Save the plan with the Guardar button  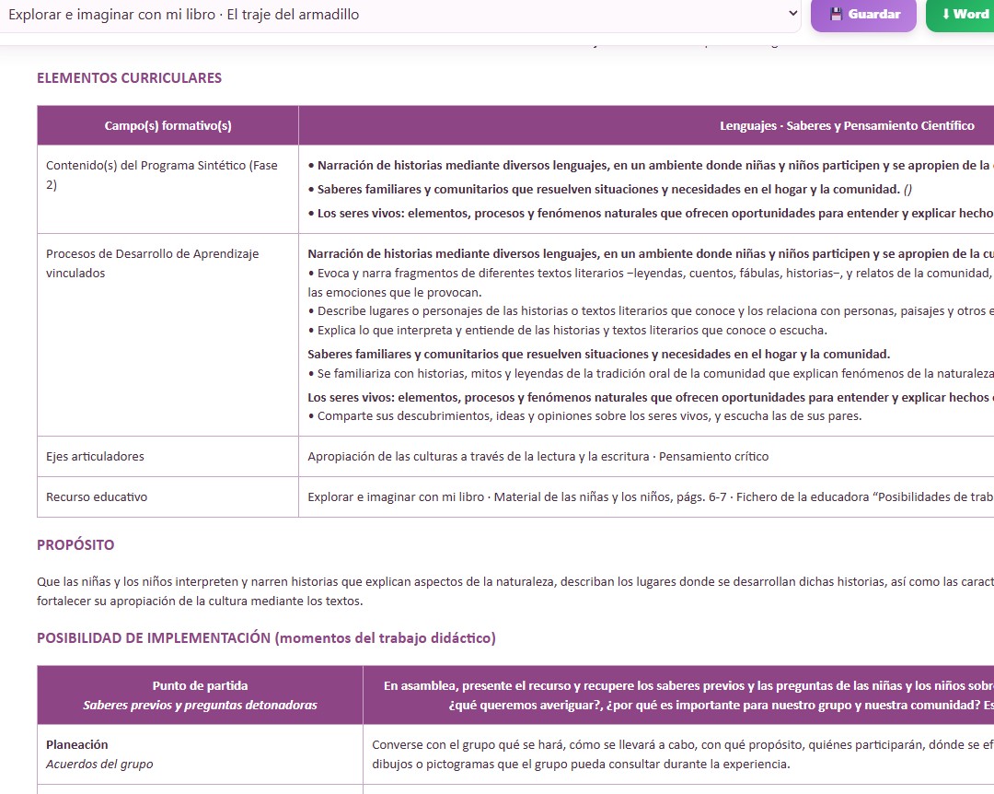point(863,15)
